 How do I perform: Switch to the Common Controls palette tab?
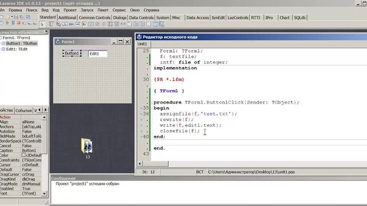pos(94,18)
